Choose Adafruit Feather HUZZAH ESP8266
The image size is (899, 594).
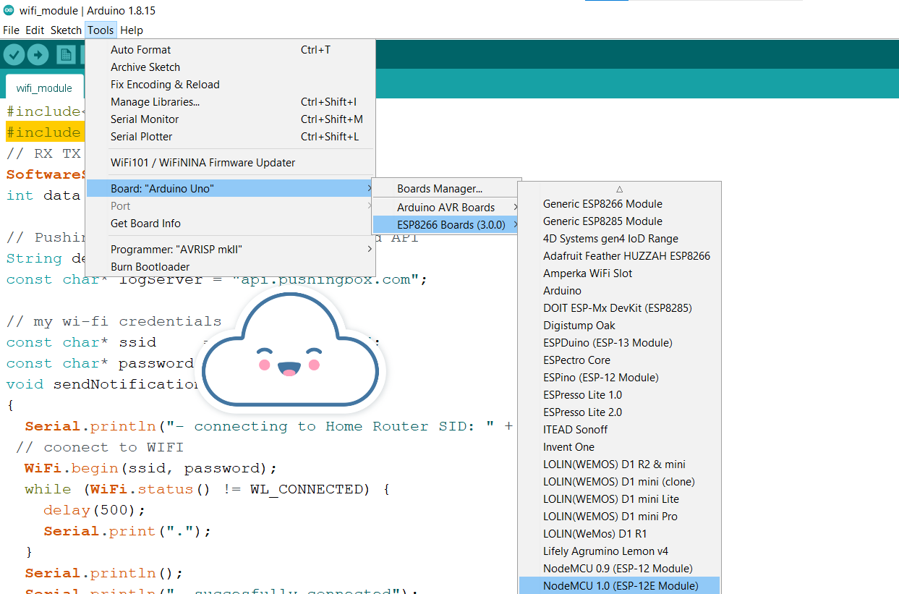pos(620,256)
